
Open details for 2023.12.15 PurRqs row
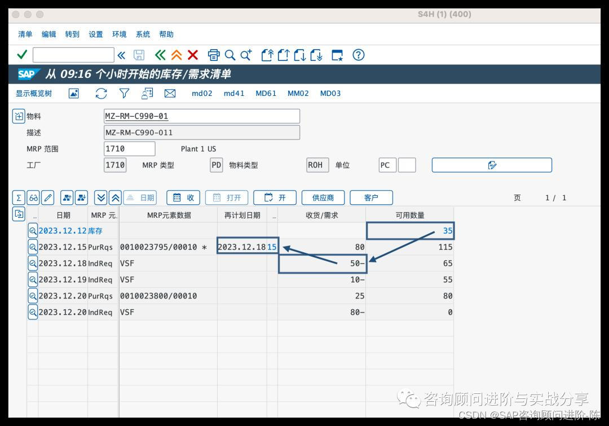tap(33, 247)
